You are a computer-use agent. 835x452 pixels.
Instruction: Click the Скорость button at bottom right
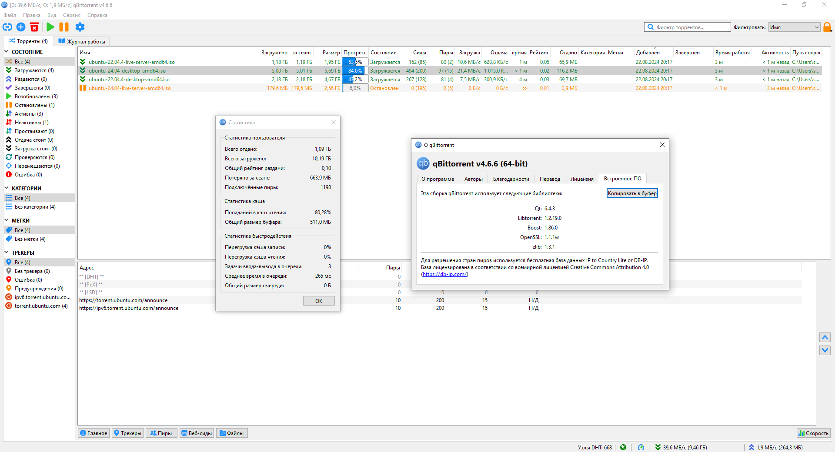814,433
